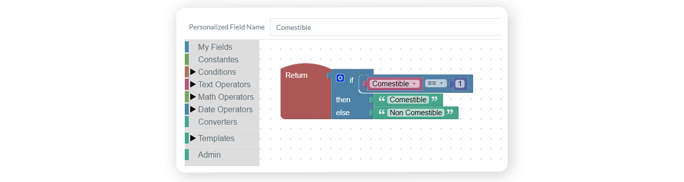Edit the 'Non Comestible' text in else branch
This screenshot has width=684, height=182.
(x=416, y=113)
